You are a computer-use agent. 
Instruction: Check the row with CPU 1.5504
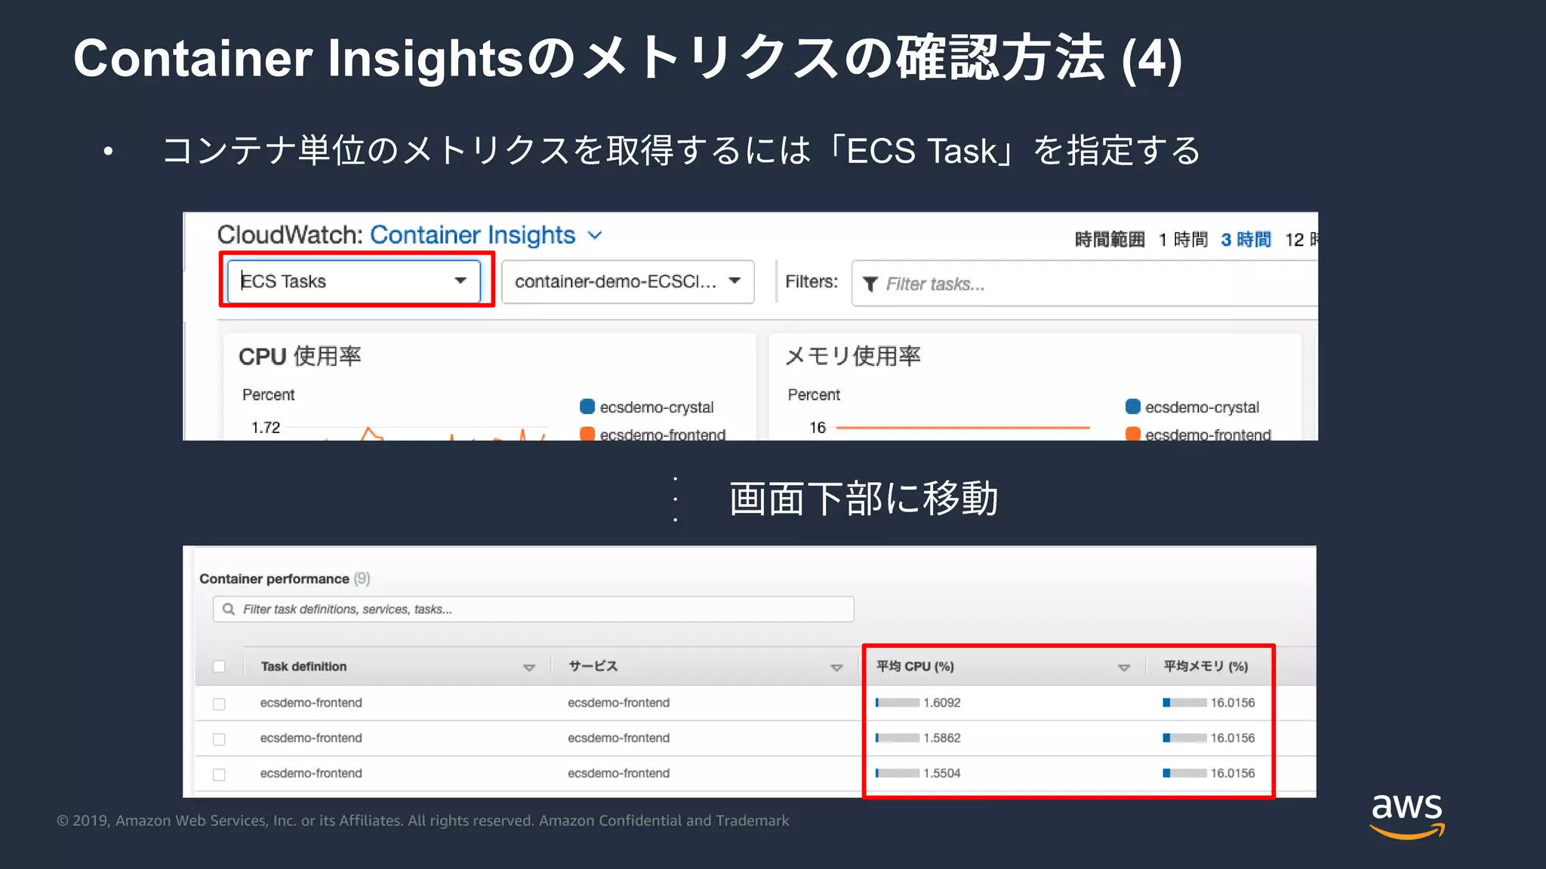(x=219, y=775)
